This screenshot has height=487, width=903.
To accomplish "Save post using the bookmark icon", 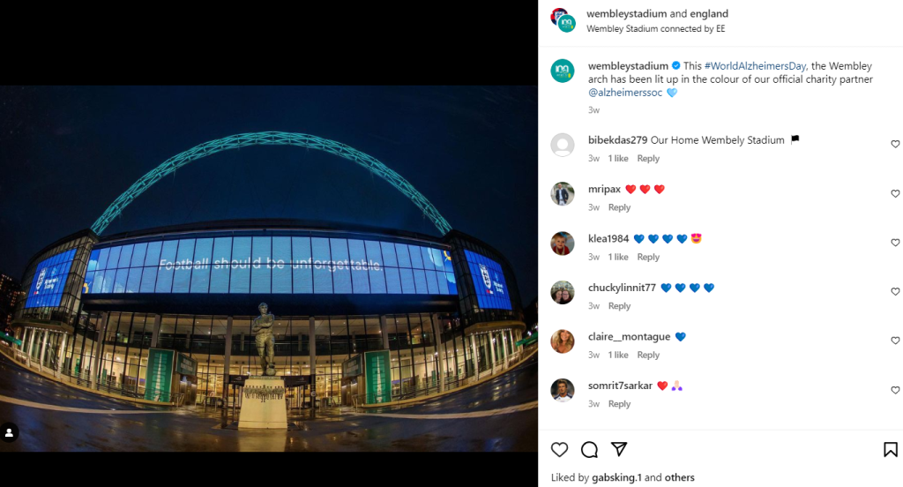I will (x=891, y=450).
